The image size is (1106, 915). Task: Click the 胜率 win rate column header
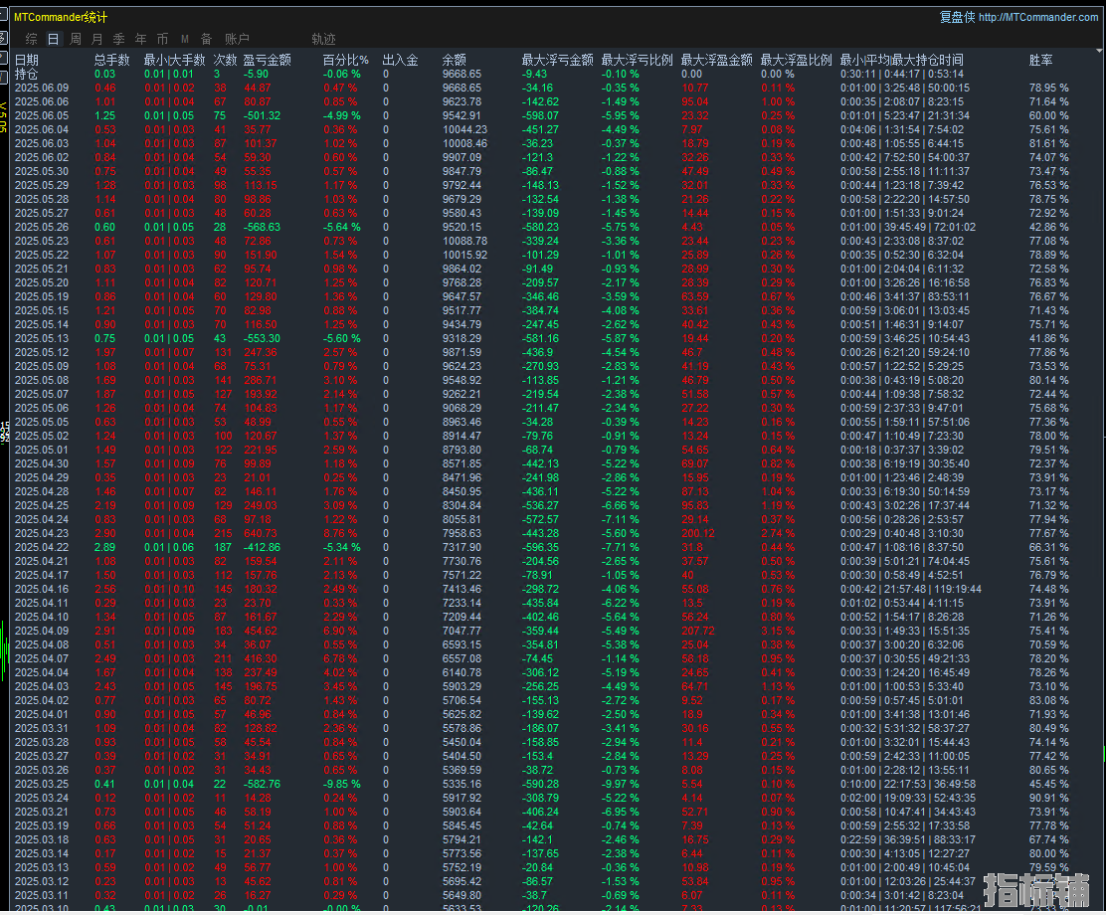(1041, 60)
